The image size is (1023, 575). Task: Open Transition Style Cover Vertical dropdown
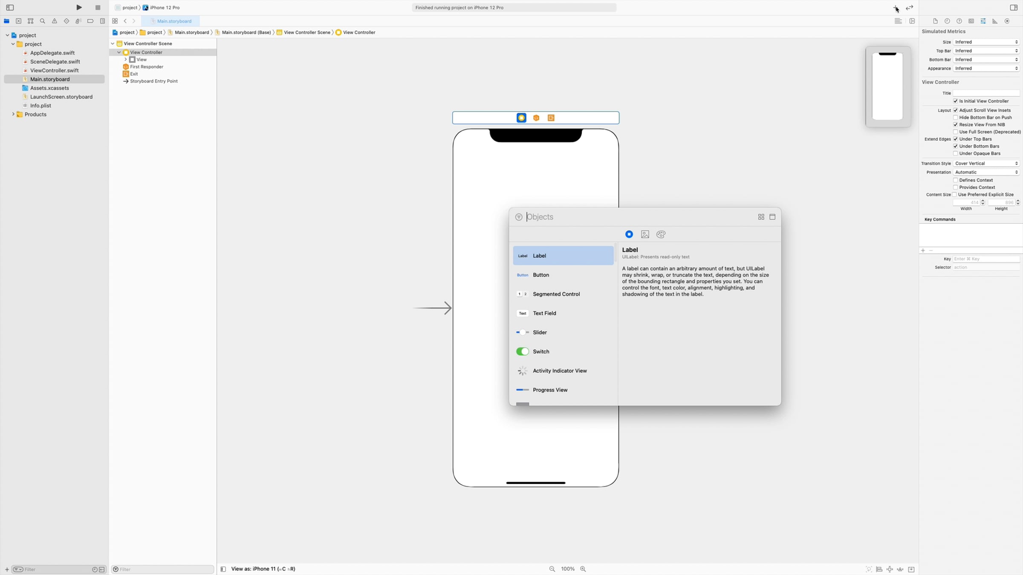coord(986,164)
